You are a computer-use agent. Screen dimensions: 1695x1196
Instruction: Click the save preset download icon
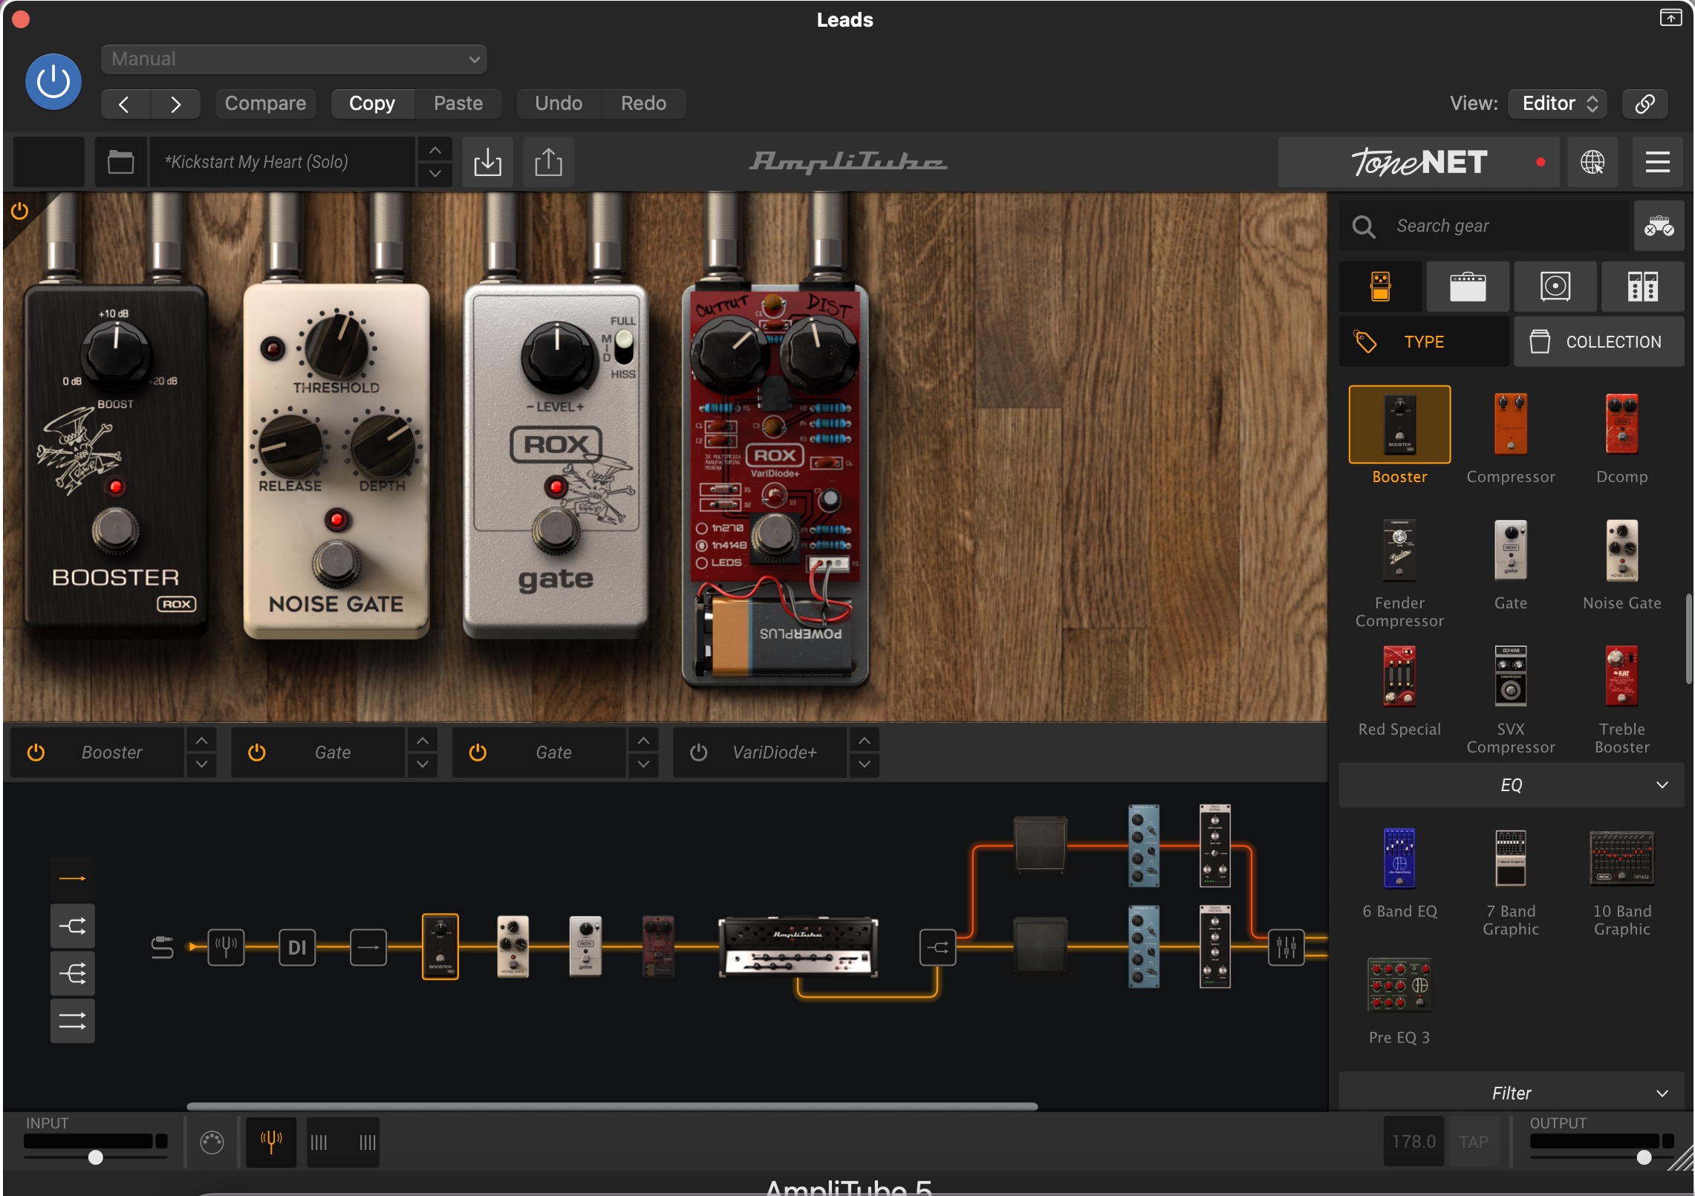click(x=487, y=162)
